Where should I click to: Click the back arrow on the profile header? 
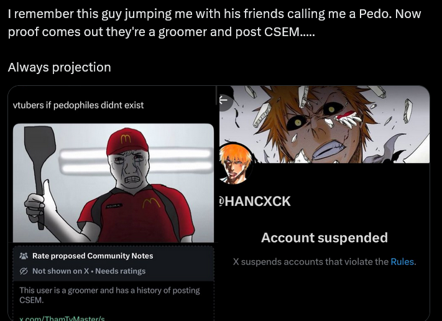(x=223, y=100)
